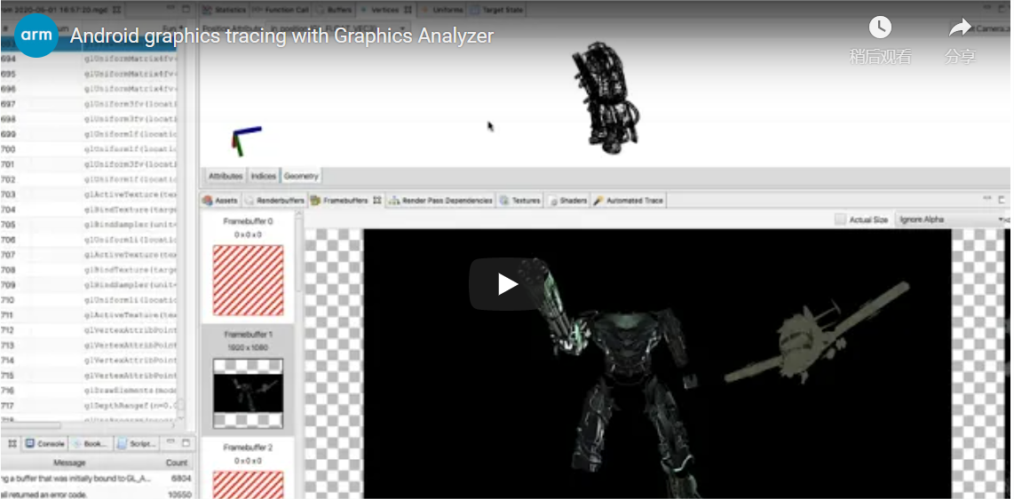This screenshot has height=499, width=1014.
Task: Select the Indices tab
Action: pyautogui.click(x=263, y=176)
